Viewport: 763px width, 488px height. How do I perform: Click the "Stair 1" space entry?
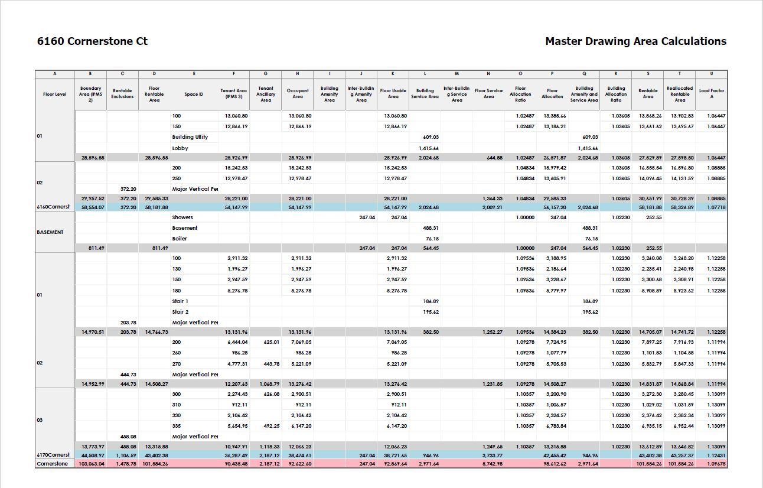tap(180, 301)
